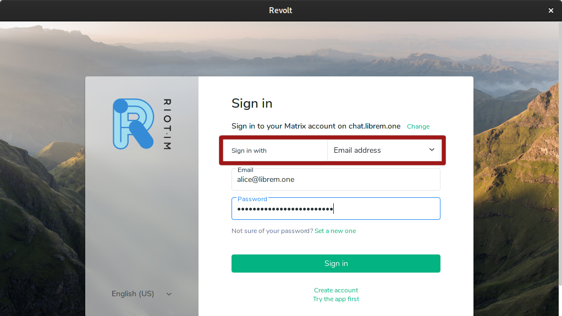Click the 'Sign in' heading text

tap(252, 103)
